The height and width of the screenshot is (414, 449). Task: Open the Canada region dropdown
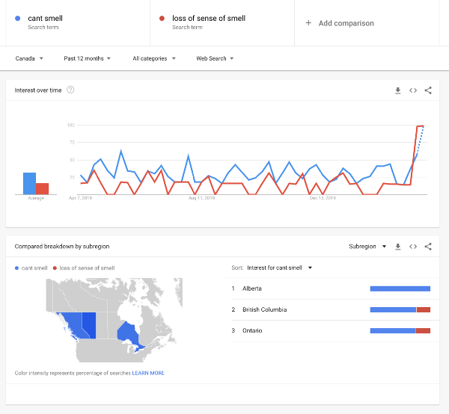pos(29,58)
